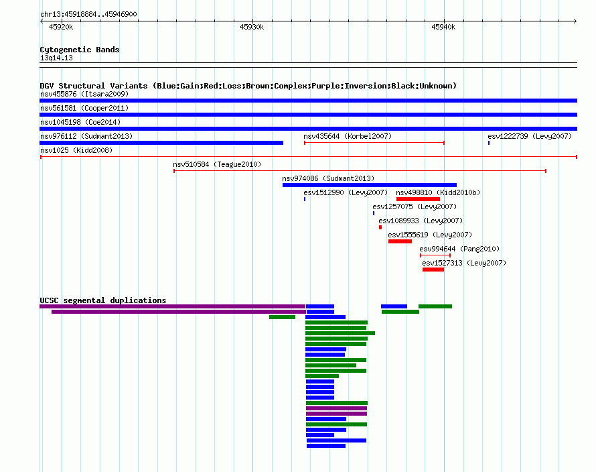The height and width of the screenshot is (472, 596).
Task: Open the DGV Structural Variants track title
Action: [x=248, y=86]
